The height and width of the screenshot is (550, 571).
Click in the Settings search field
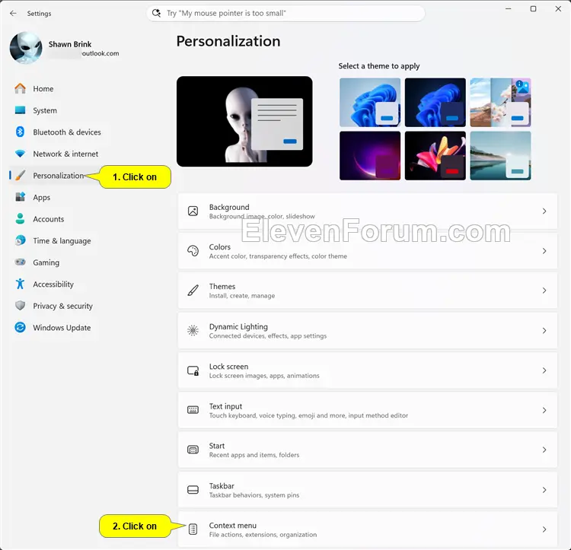click(x=285, y=13)
